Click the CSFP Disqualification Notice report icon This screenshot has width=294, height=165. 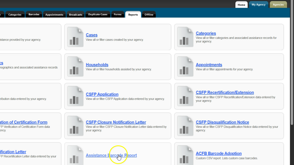click(185, 126)
